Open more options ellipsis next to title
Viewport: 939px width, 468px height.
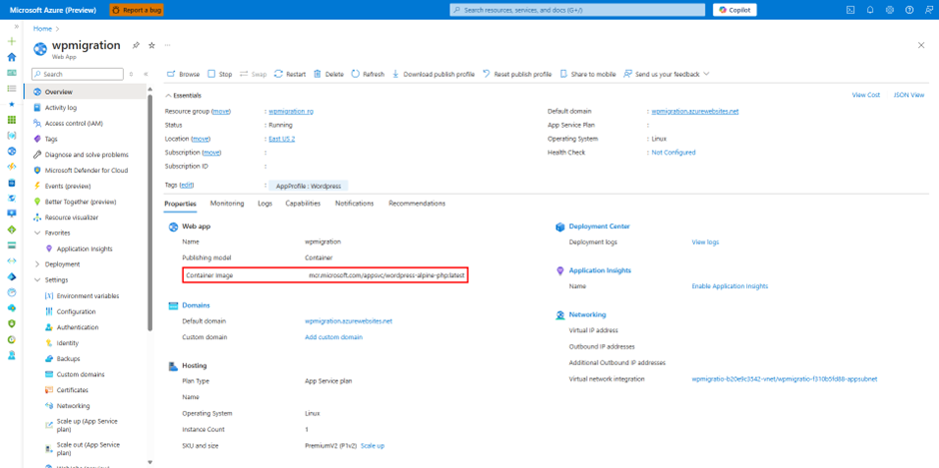168,46
